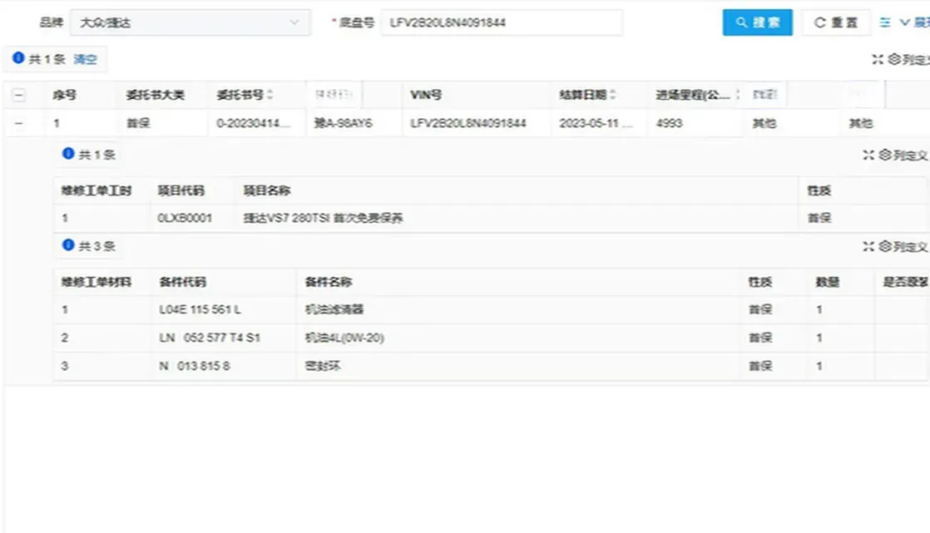Click the filter icon beside the search button

[x=887, y=22]
